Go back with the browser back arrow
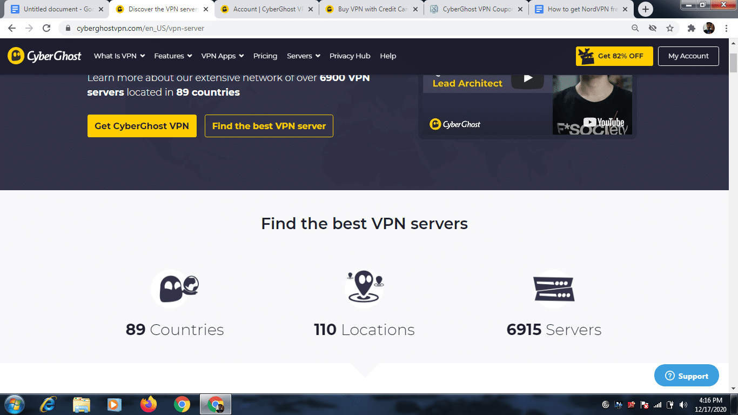Screen dimensions: 738x415 [x=12, y=28]
